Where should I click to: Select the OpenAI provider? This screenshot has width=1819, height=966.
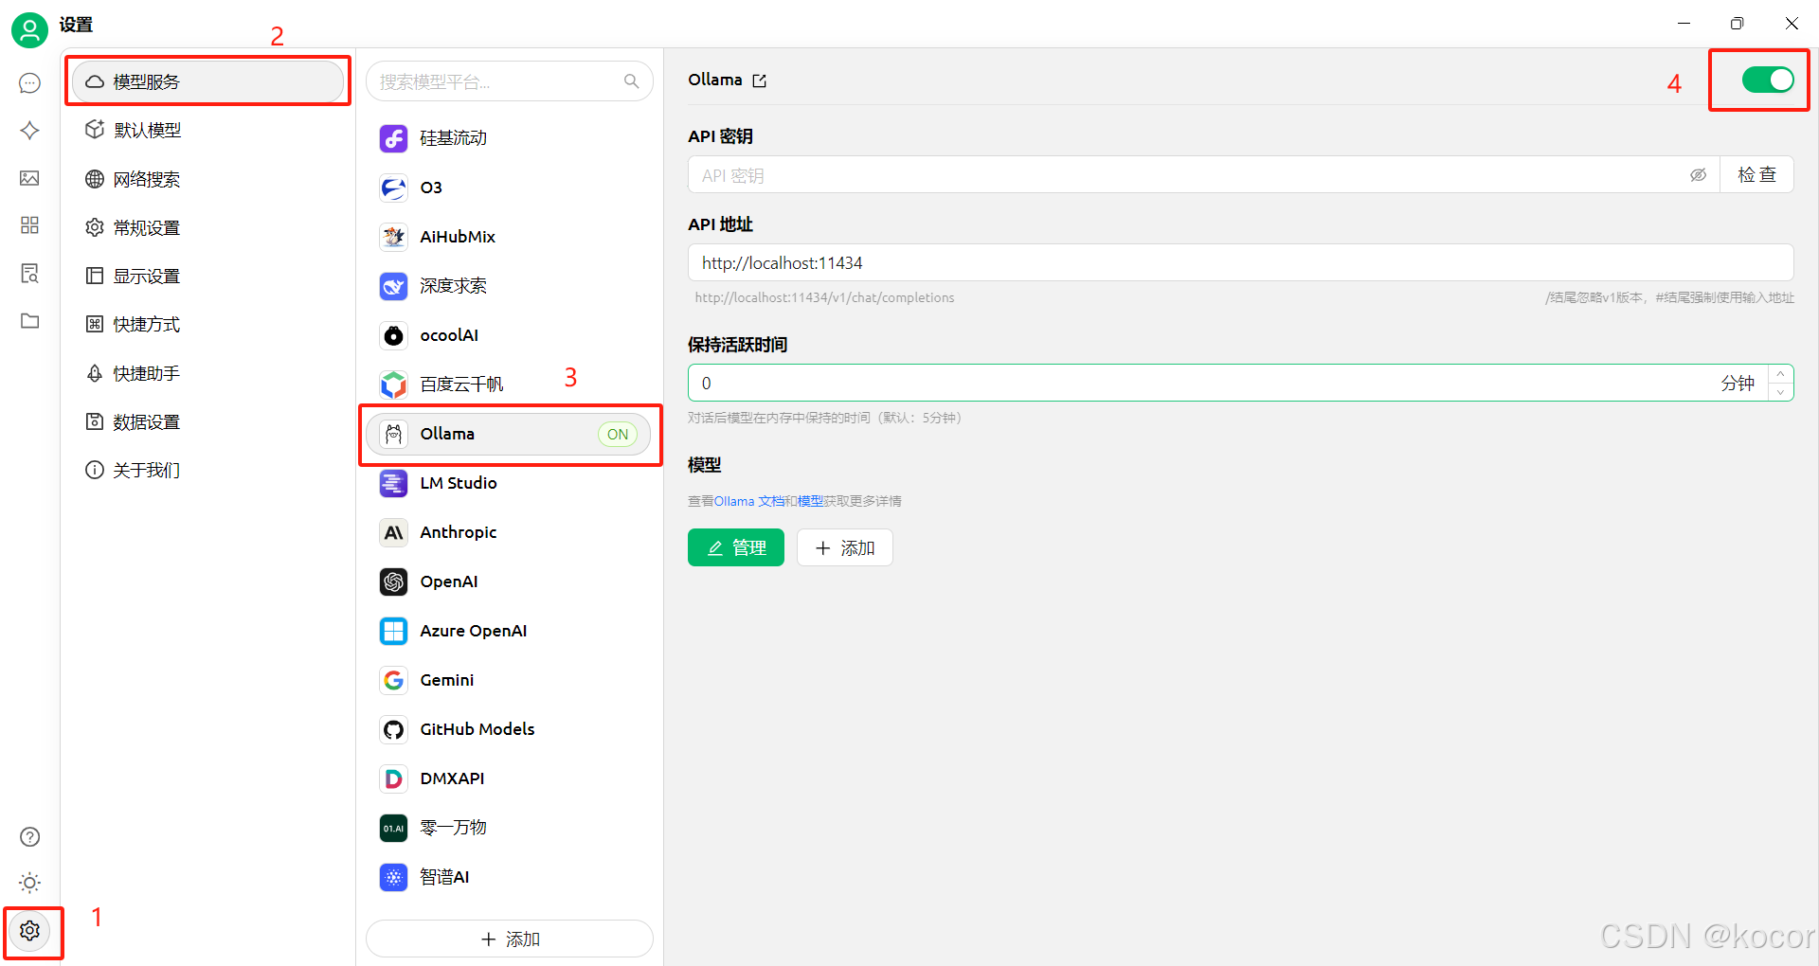[510, 581]
